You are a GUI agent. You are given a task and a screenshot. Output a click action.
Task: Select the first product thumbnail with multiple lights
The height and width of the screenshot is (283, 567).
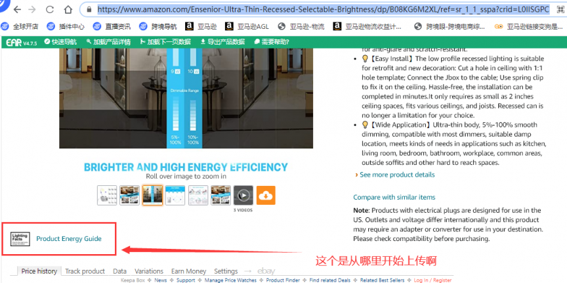[x=107, y=196]
